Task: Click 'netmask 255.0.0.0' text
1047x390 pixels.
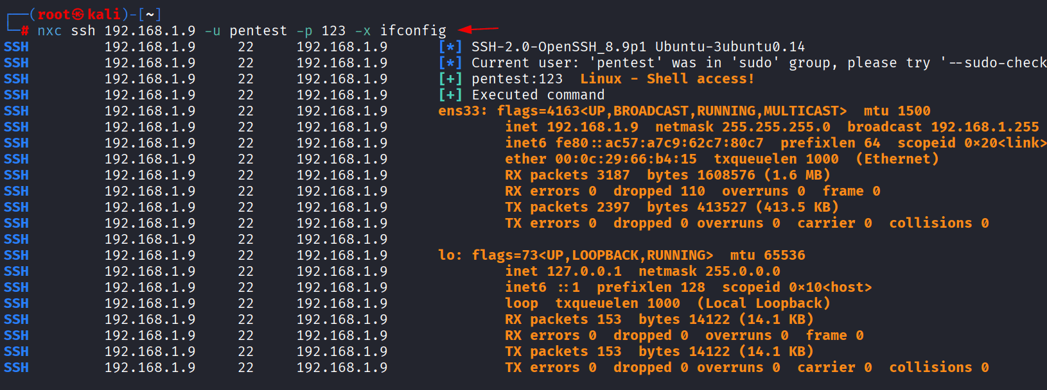Action: pos(709,271)
